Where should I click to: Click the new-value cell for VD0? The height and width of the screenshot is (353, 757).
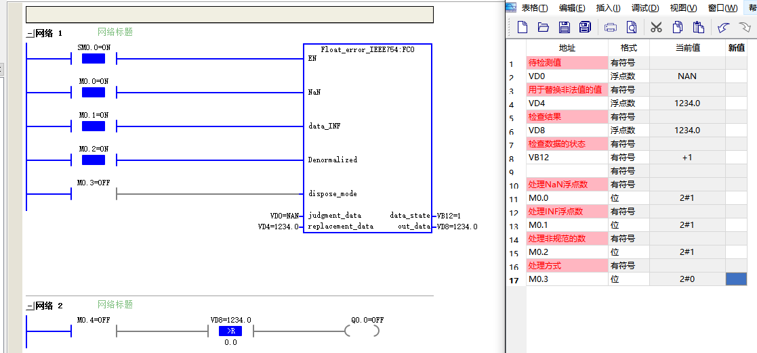(736, 76)
